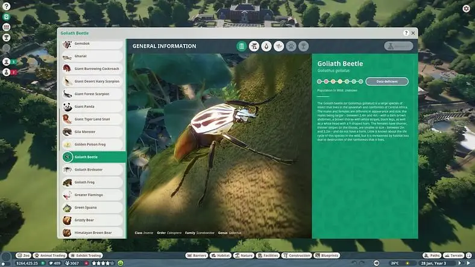Select Goliath Frog in the list
Viewport: 475px width, 267px height.
[92, 182]
